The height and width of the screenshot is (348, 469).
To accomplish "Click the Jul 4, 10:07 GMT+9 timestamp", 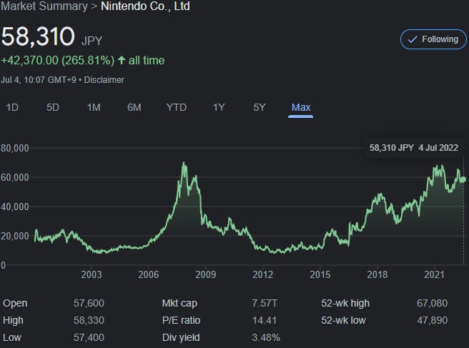I will pyautogui.click(x=39, y=80).
